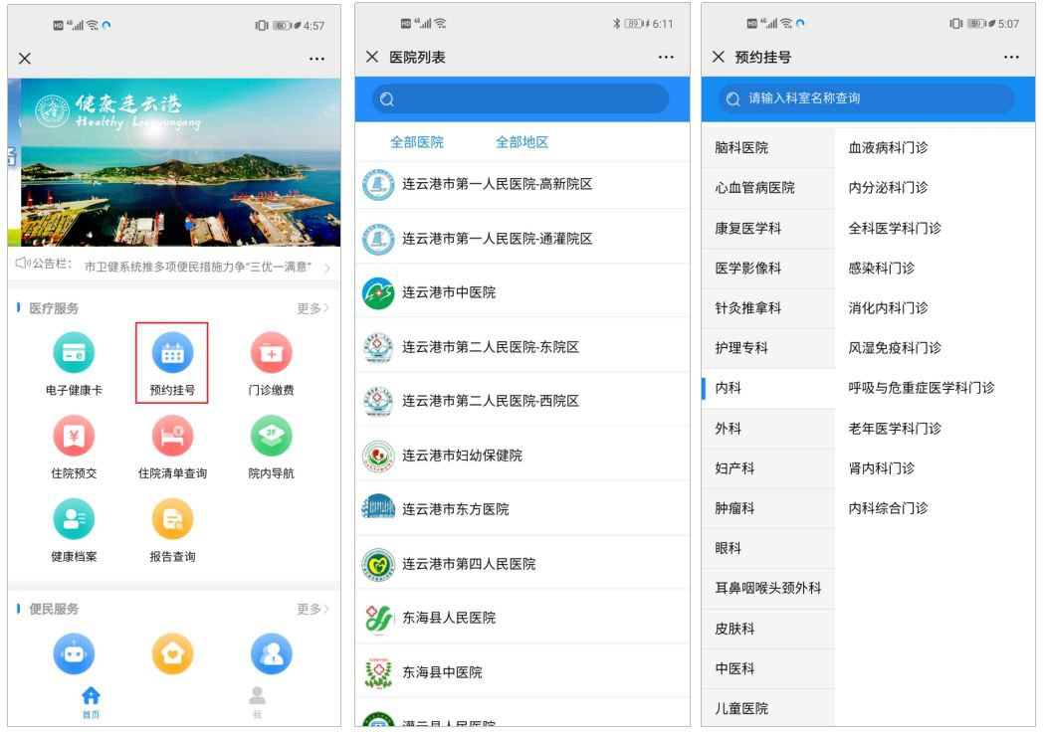
Task: Select the 中医科 category
Action: coord(768,668)
